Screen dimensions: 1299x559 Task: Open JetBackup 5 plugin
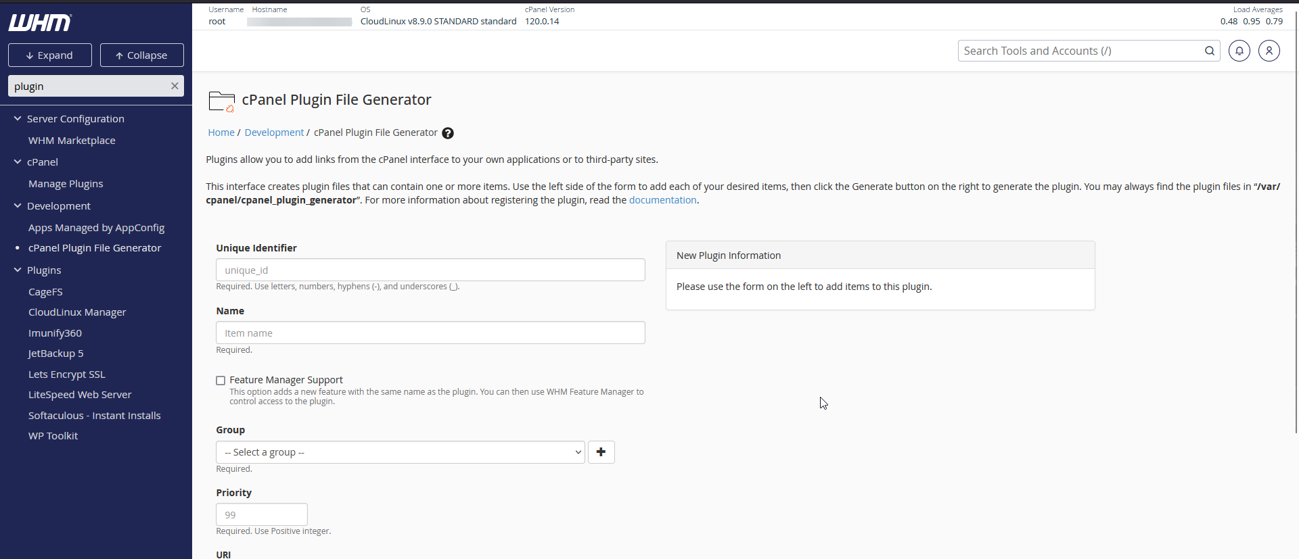point(56,354)
